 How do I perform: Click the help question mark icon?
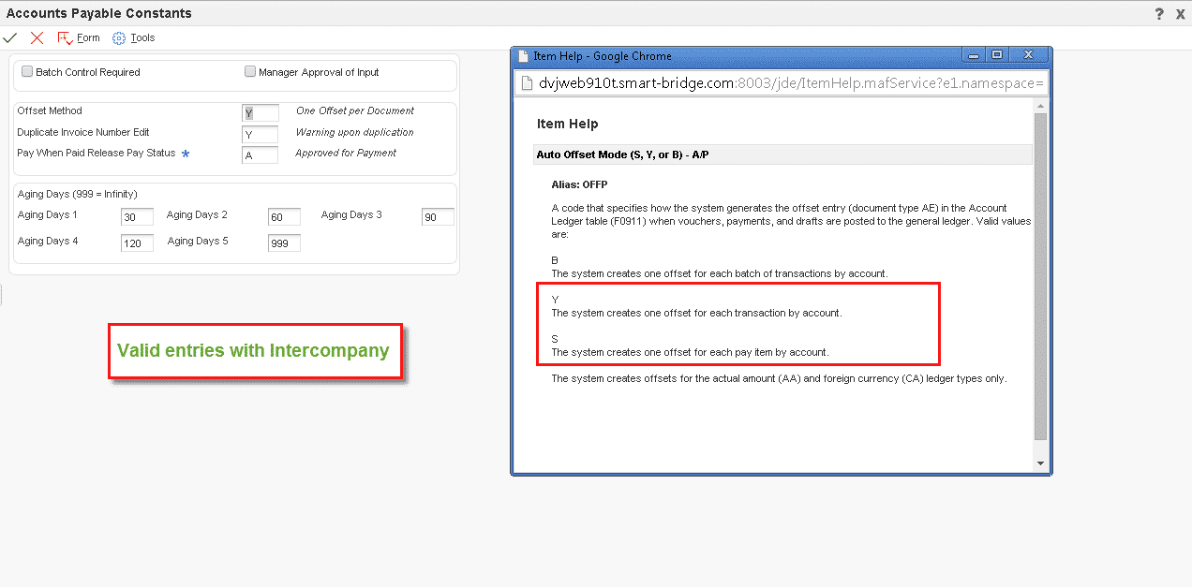click(x=1159, y=13)
